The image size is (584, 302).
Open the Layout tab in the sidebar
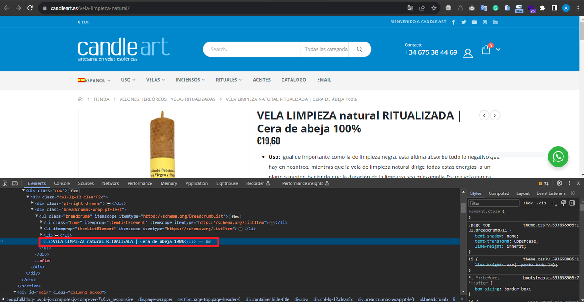(523, 193)
